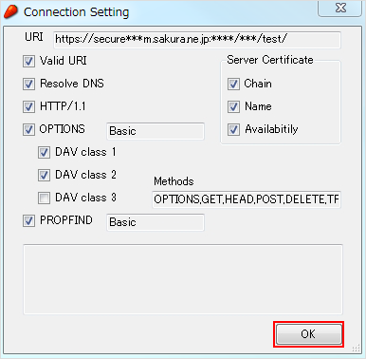
Task: Click the carrot application icon in title bar
Action: [10, 12]
